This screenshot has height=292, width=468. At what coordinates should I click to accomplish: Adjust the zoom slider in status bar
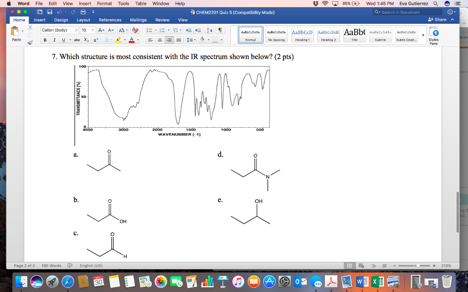click(417, 266)
